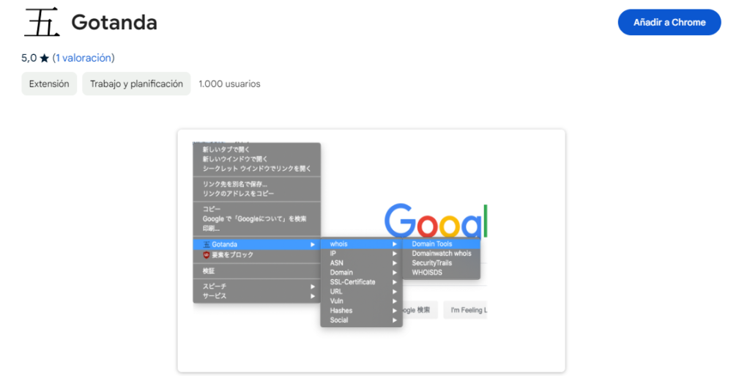Click the rating star icon
This screenshot has width=750, height=376.
45,59
